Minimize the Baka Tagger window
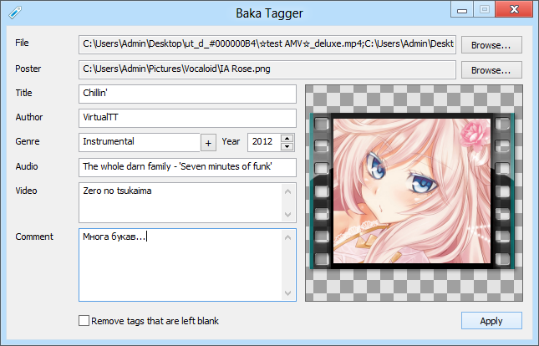Image resolution: width=539 pixels, height=346 pixels. click(462, 9)
